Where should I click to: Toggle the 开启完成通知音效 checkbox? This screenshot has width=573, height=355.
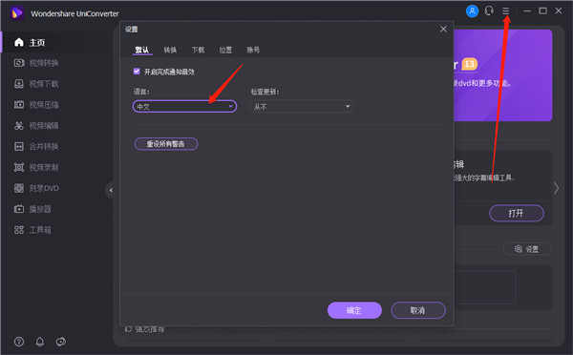click(137, 72)
